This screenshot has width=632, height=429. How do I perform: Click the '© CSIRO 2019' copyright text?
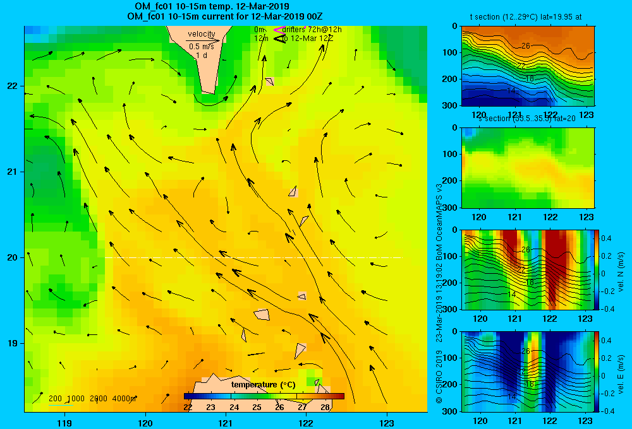pyautogui.click(x=439, y=377)
